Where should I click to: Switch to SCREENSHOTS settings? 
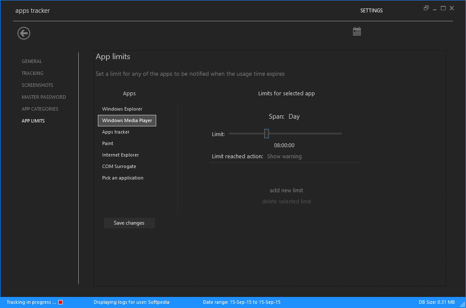tap(37, 85)
